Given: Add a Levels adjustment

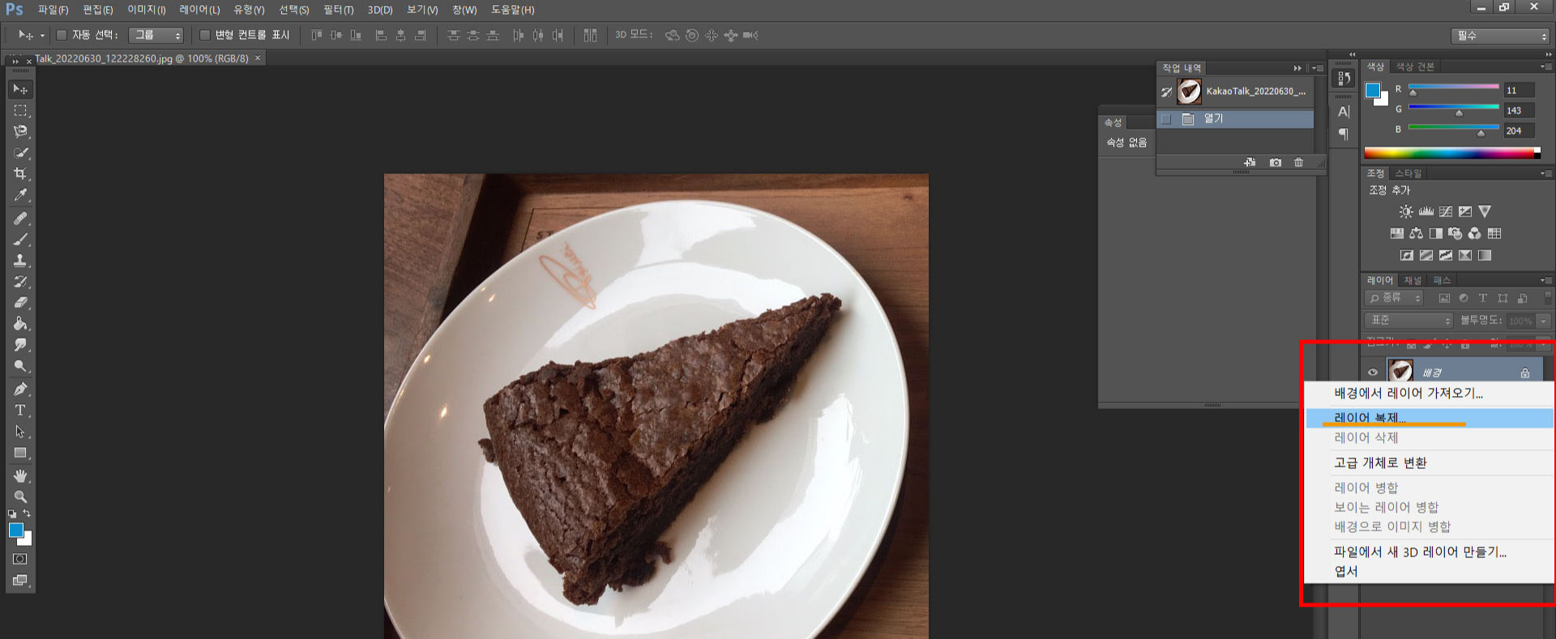Looking at the screenshot, I should pyautogui.click(x=1426, y=211).
